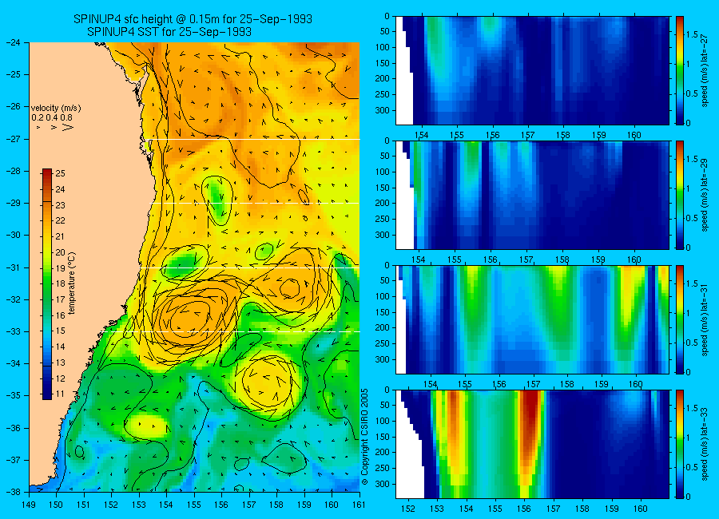Click the speed color bar for lat=-33
This screenshot has width=719, height=519.
(x=680, y=444)
